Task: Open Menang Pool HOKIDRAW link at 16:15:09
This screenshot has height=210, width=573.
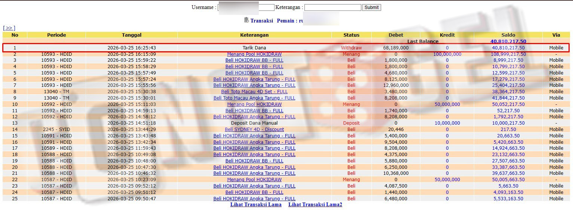Action: click(254, 54)
